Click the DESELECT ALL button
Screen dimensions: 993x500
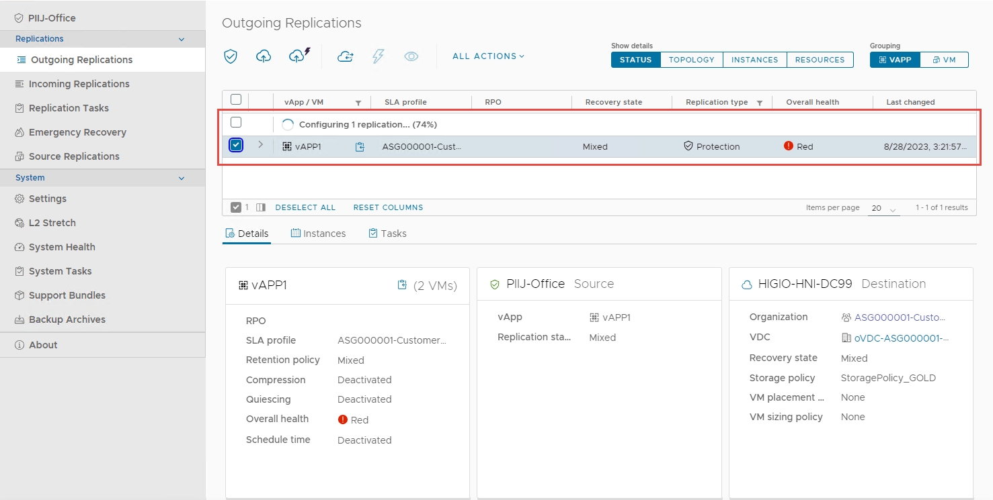tap(305, 207)
